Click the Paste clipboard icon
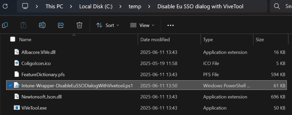 pos(23,25)
